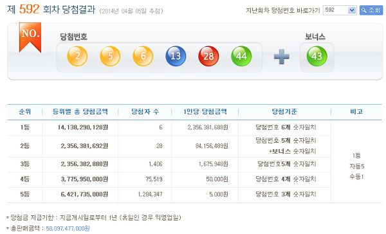Click the winner count 1,406
Viewport: 386px width, 234px height.
point(155,164)
